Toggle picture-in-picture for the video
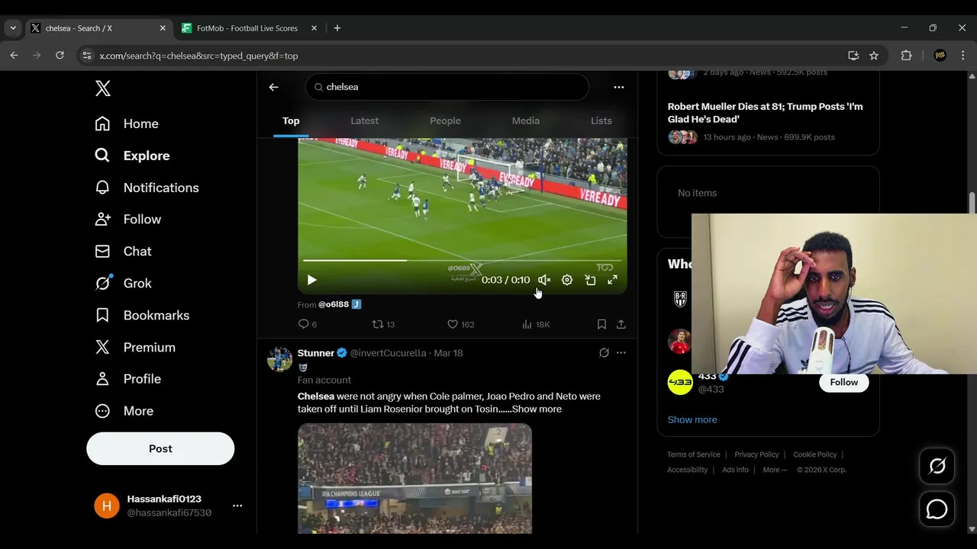 (x=590, y=280)
